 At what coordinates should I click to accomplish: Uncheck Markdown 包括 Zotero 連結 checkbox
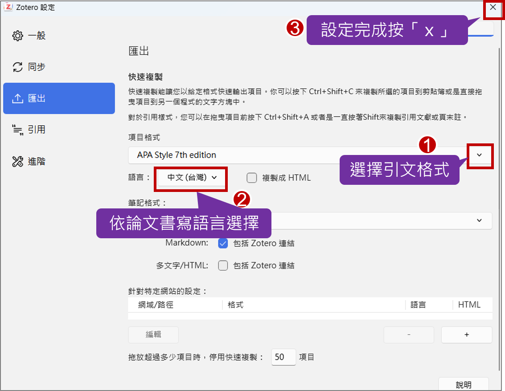223,244
